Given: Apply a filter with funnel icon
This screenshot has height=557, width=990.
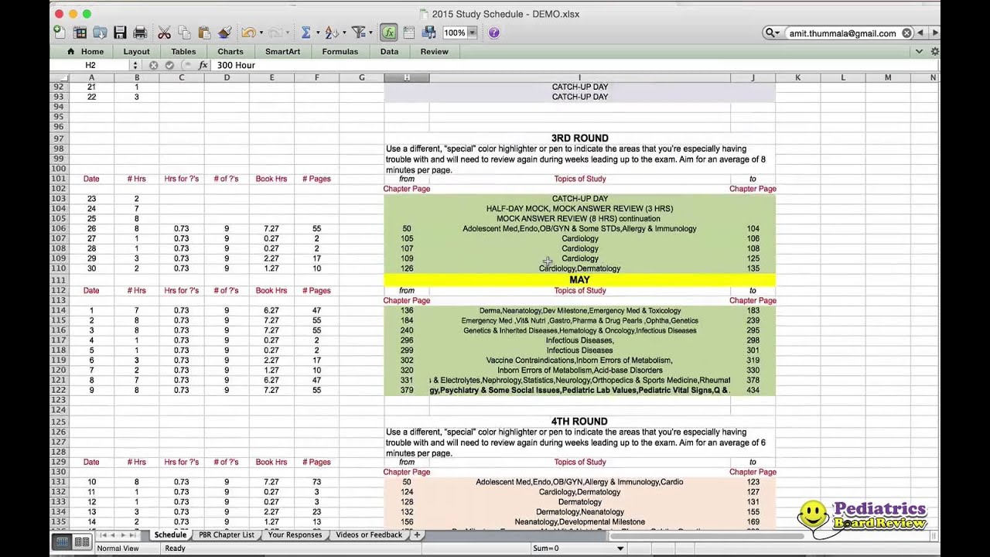Looking at the screenshot, I should (x=357, y=32).
